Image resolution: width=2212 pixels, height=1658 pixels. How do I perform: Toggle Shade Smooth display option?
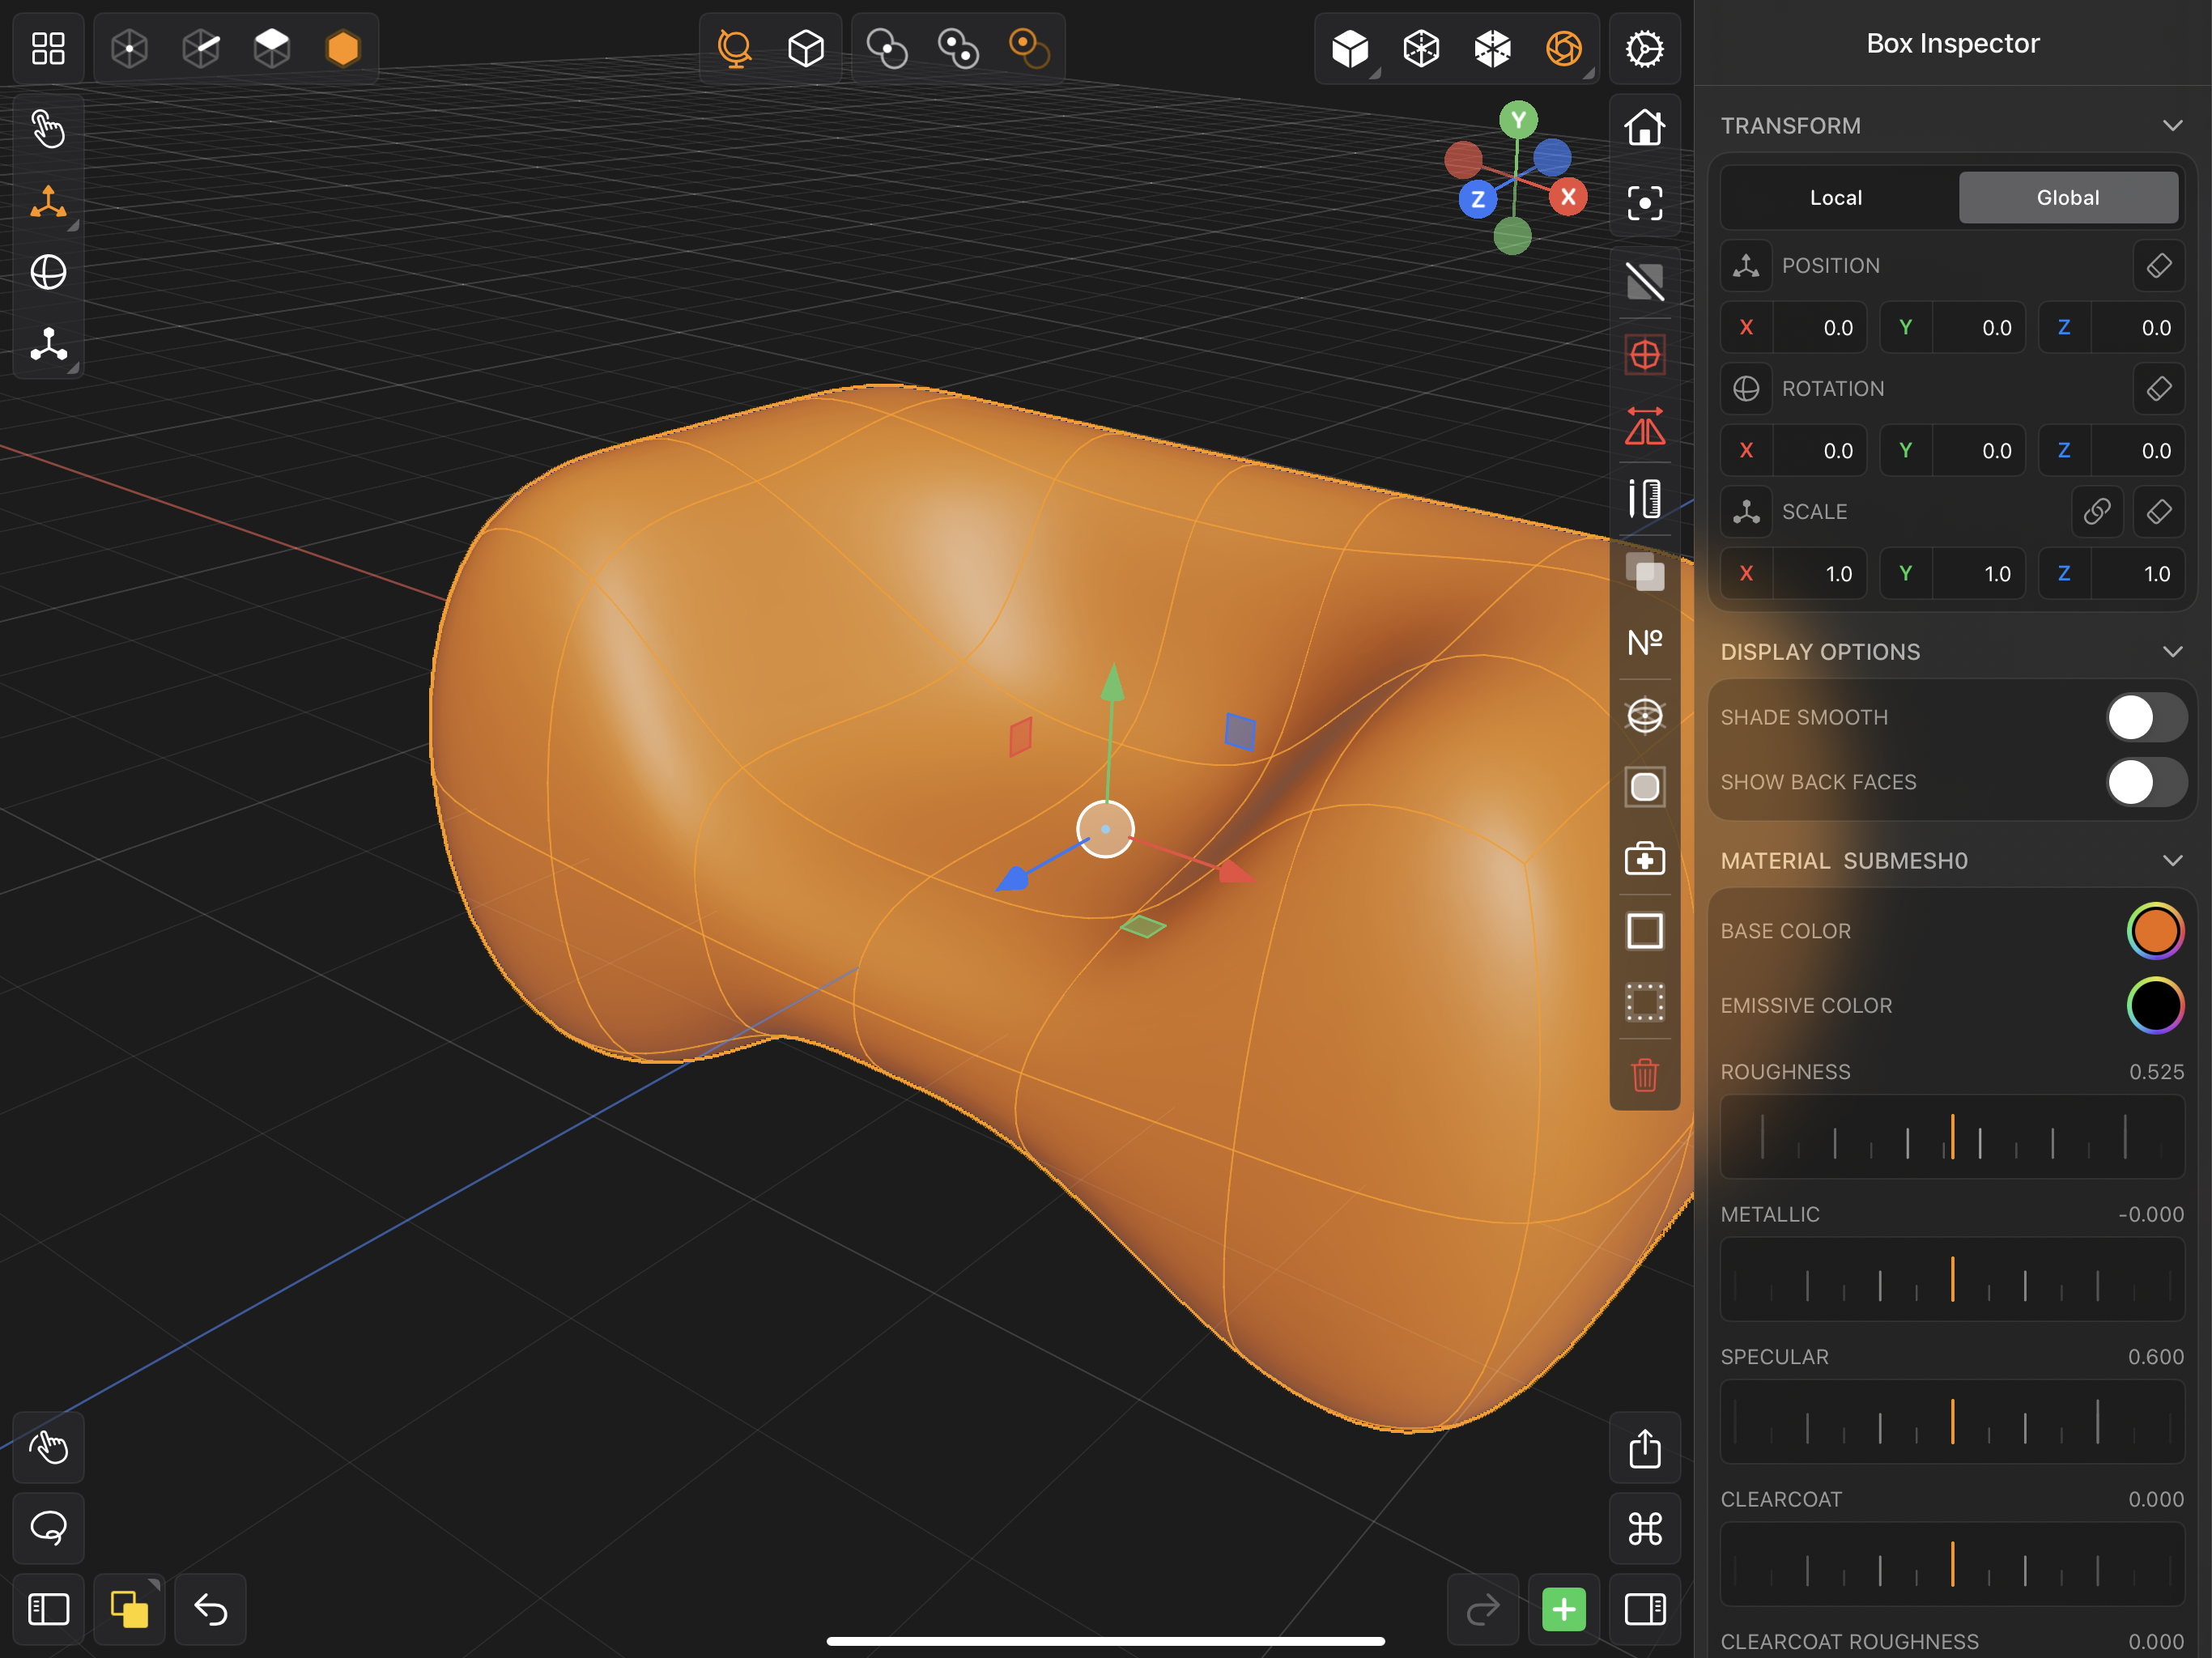pos(2141,716)
